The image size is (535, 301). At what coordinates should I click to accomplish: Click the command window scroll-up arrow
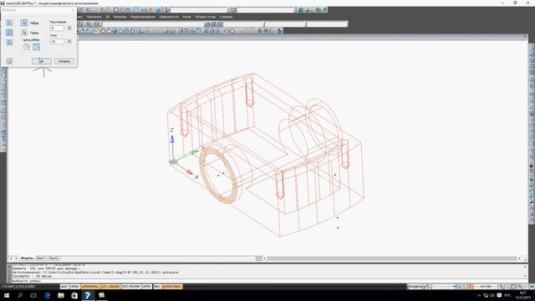526,267
